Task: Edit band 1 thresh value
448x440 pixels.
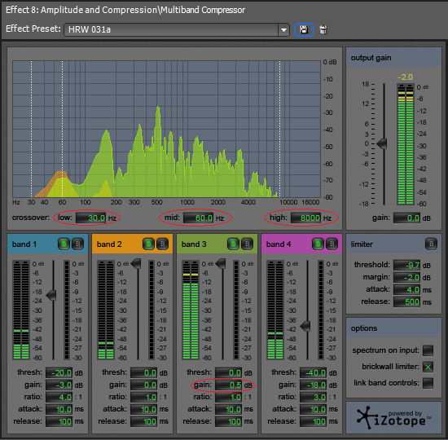Action: (x=59, y=373)
